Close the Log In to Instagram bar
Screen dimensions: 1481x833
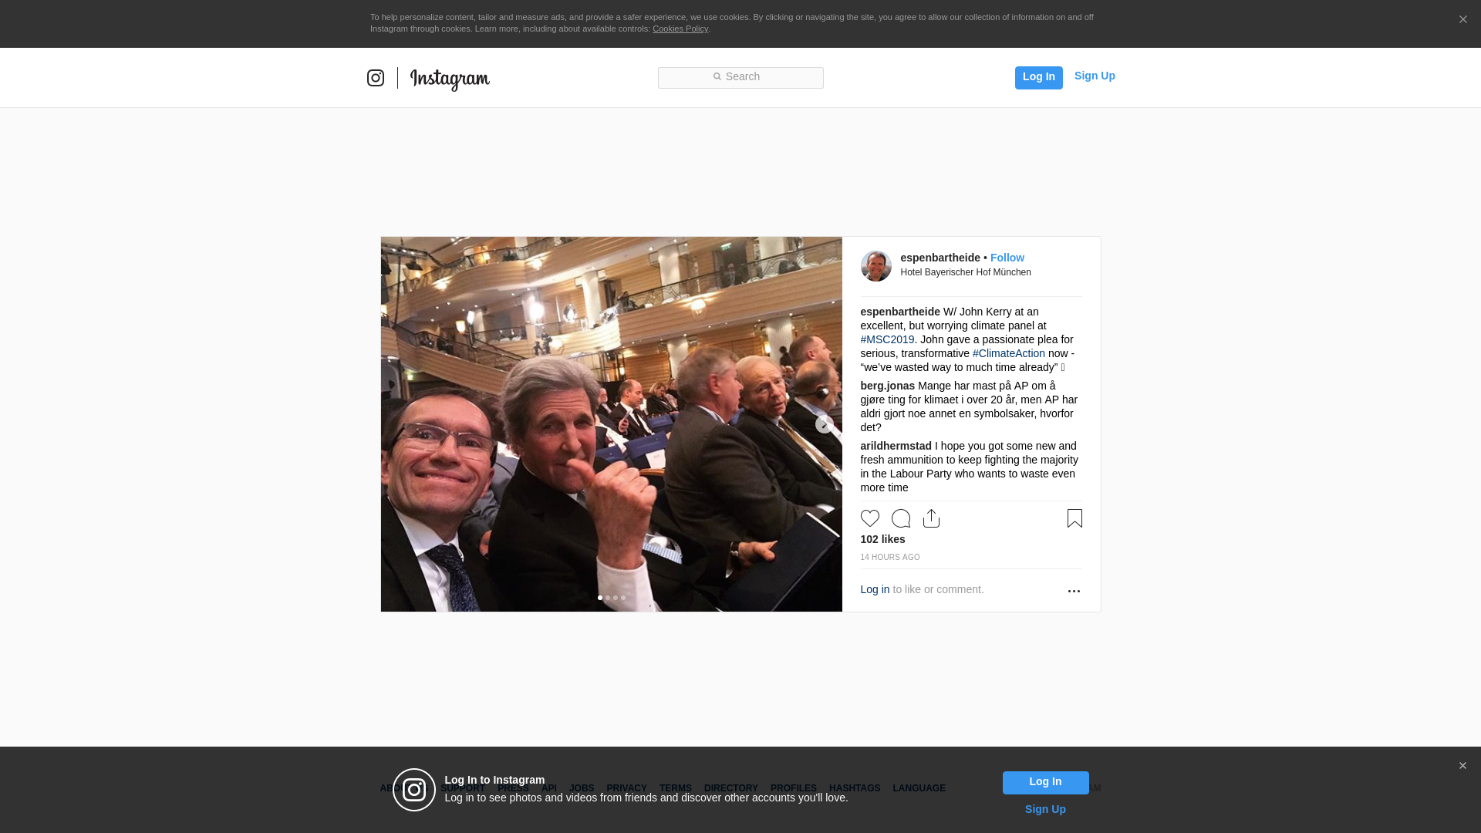[1462, 766]
